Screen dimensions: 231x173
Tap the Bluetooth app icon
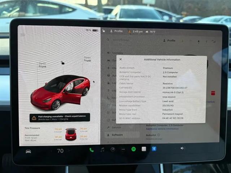click(154, 149)
